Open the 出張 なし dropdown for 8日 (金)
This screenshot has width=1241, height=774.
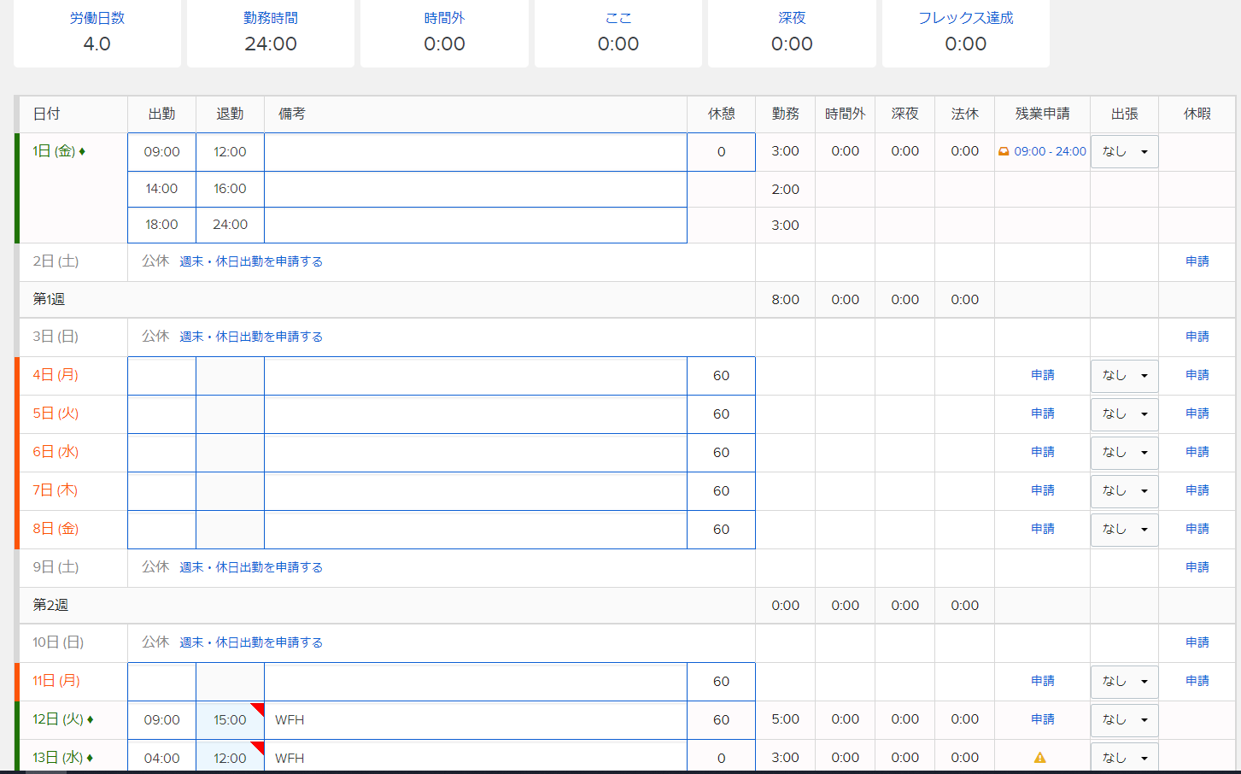1124,530
